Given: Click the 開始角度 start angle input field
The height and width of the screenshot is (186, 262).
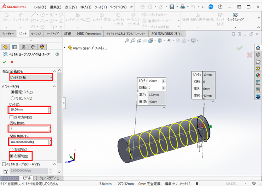Looking at the screenshot, I should tap(29, 142).
